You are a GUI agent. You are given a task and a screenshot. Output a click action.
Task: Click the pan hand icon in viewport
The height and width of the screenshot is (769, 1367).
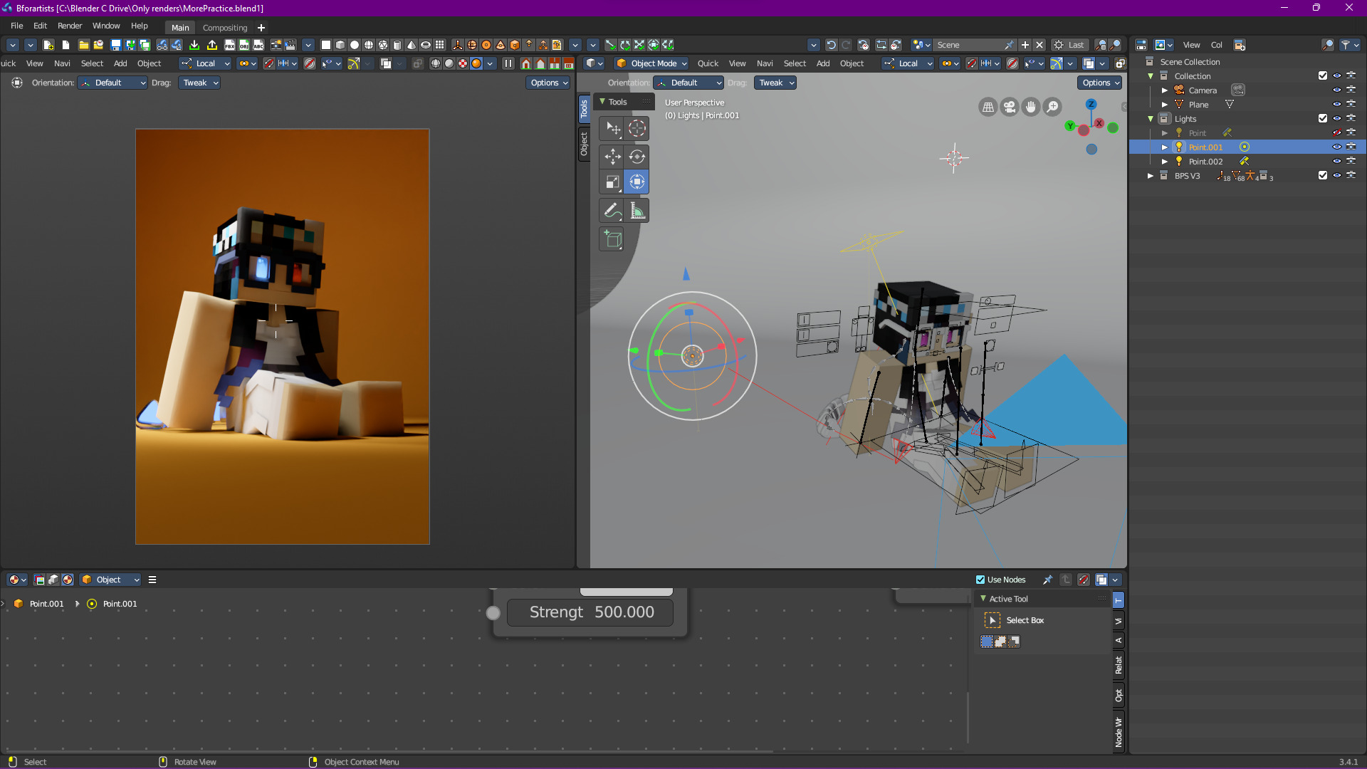click(1031, 108)
